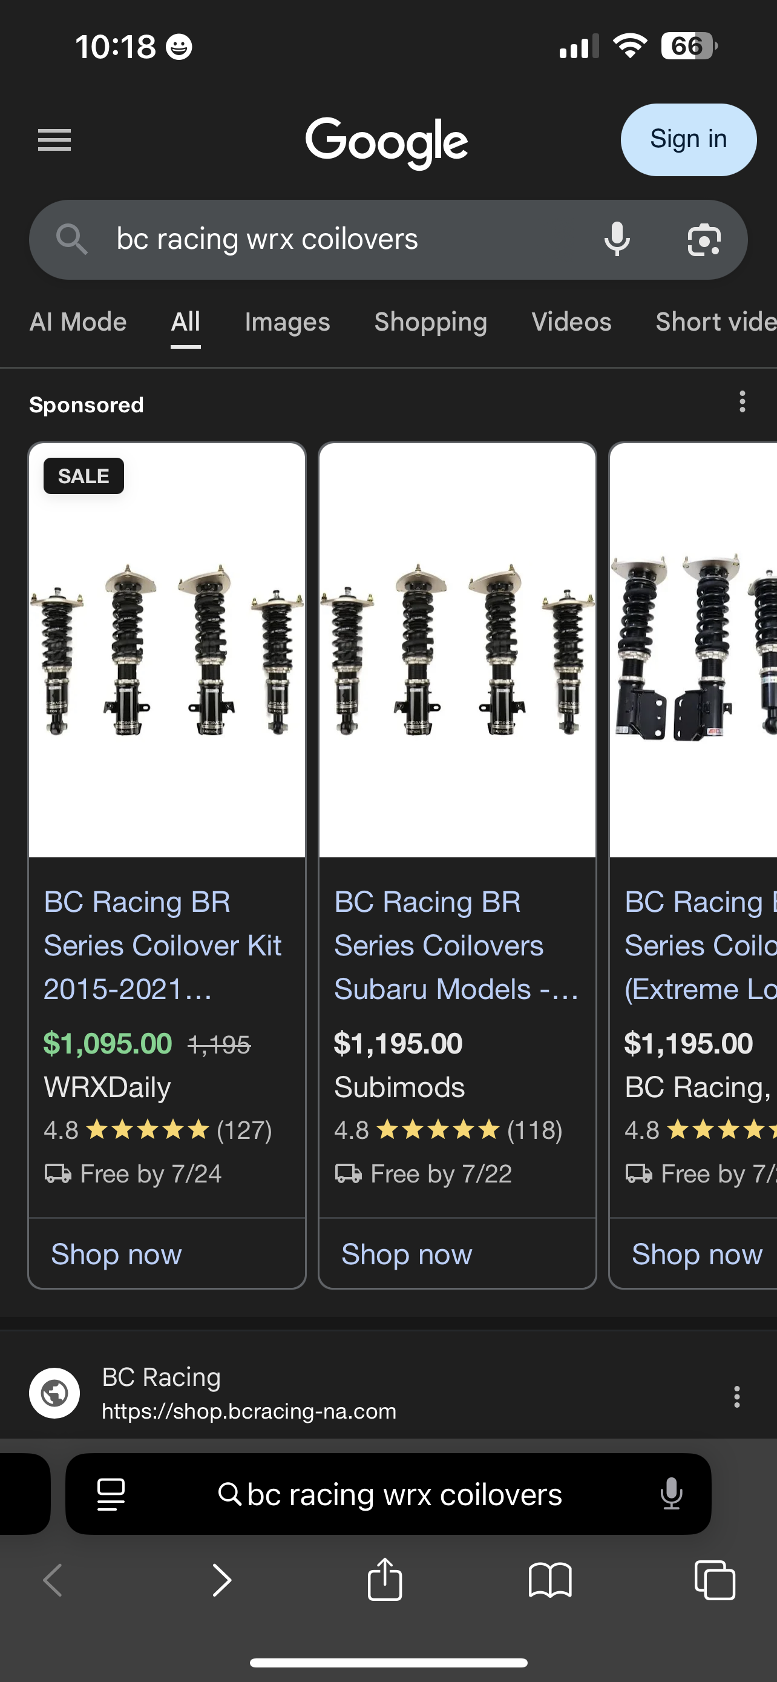Open BC Racing result three-dot menu
Image resolution: width=777 pixels, height=1682 pixels.
tap(736, 1396)
